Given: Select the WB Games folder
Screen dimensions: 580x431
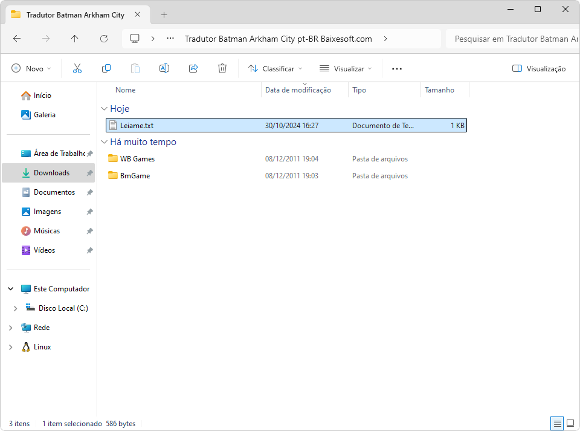Looking at the screenshot, I should 137,159.
